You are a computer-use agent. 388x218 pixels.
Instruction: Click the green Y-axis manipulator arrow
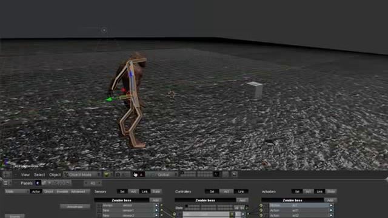click(109, 99)
